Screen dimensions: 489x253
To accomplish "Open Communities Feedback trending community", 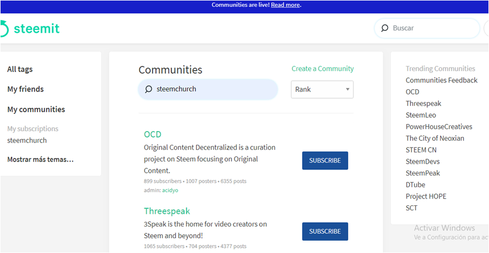I will coord(441,80).
